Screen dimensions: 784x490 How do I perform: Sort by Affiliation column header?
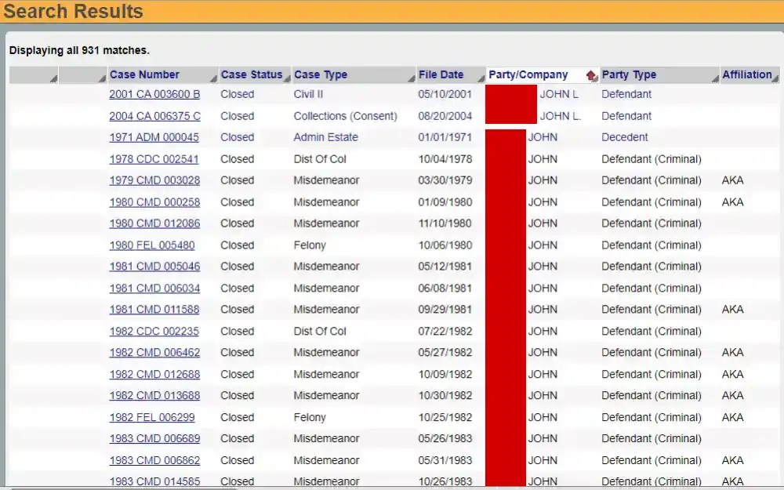click(746, 74)
